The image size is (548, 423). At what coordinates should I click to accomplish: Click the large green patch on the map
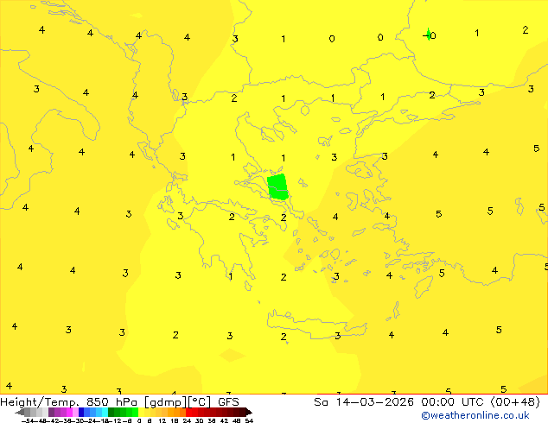tap(277, 187)
